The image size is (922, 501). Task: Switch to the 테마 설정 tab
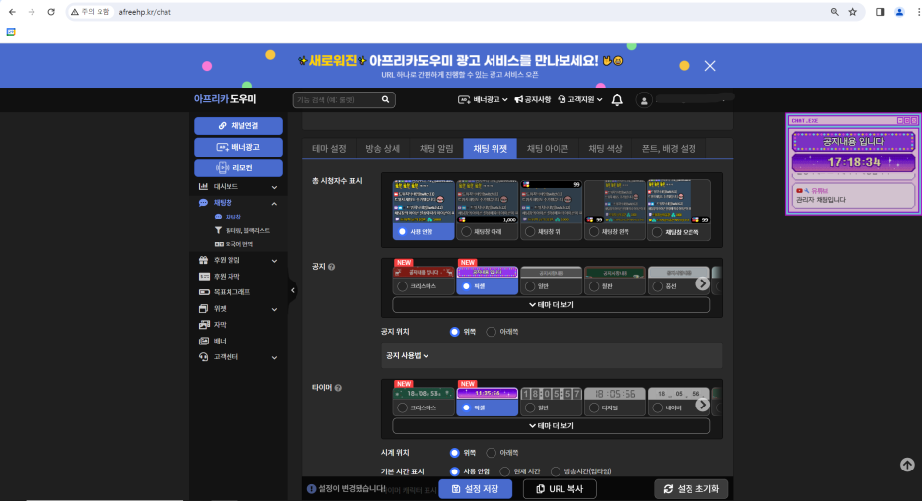click(329, 149)
